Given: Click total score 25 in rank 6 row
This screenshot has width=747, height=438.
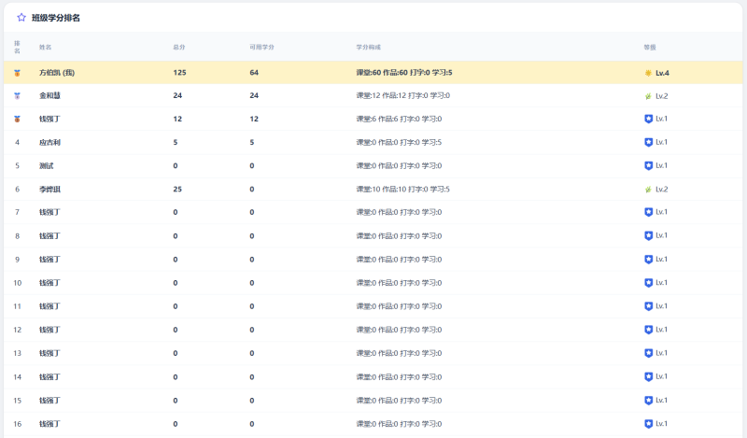Looking at the screenshot, I should click(177, 189).
